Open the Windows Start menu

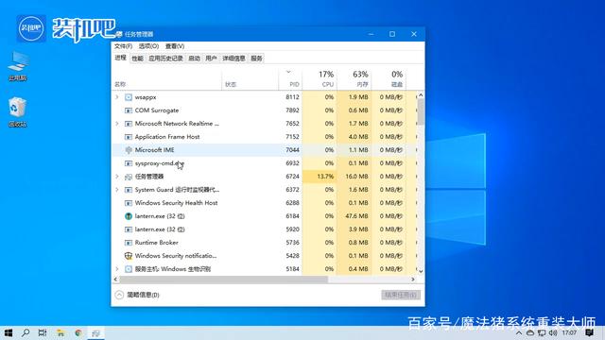point(9,332)
